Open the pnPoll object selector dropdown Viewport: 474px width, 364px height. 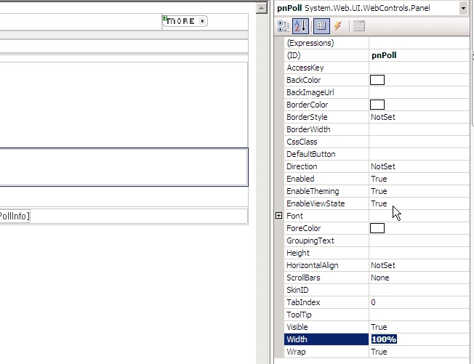coord(463,8)
